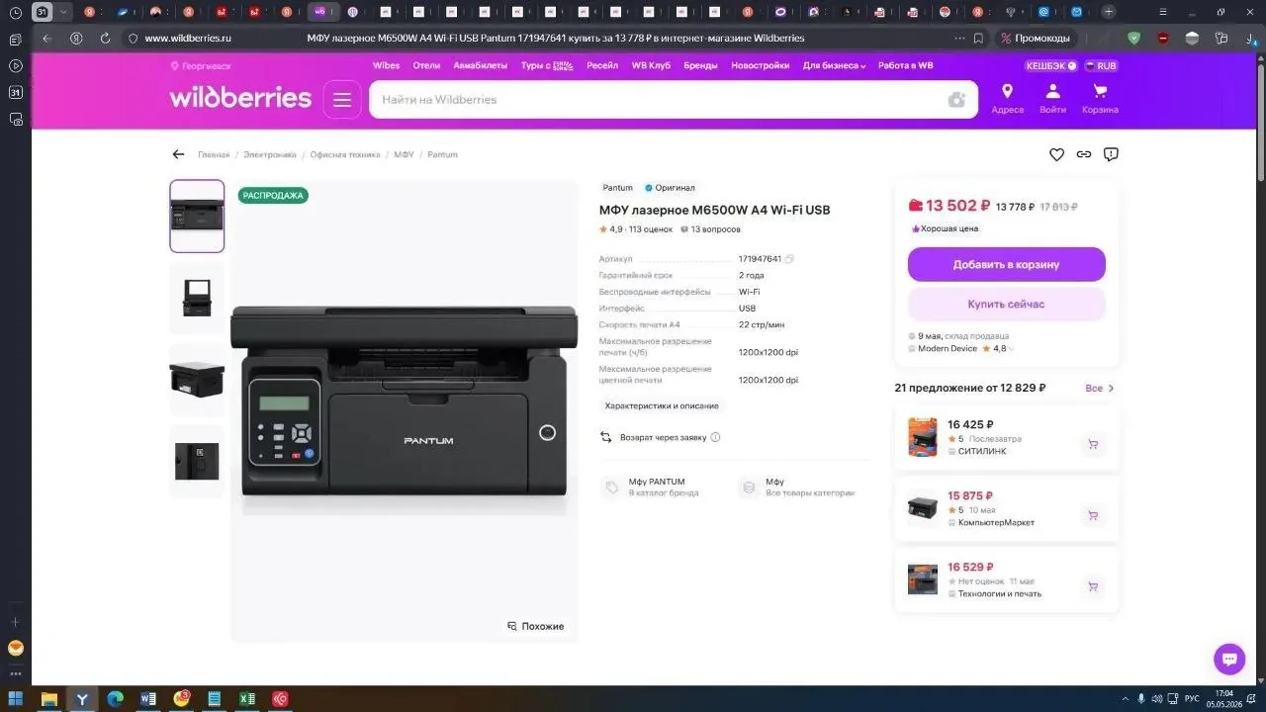This screenshot has width=1266, height=712.
Task: Report the product using the exclamation icon
Action: (x=1111, y=154)
